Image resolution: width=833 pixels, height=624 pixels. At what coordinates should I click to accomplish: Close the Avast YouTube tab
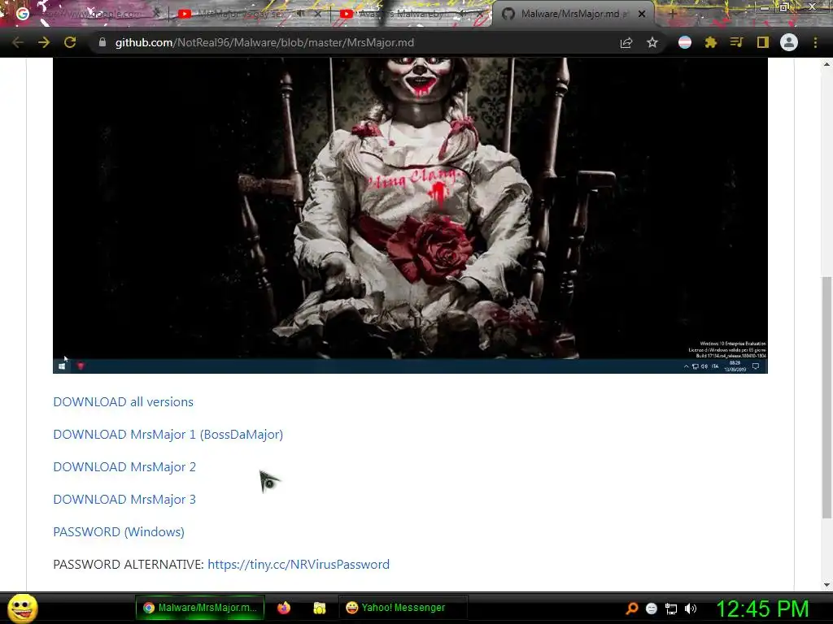coord(480,14)
